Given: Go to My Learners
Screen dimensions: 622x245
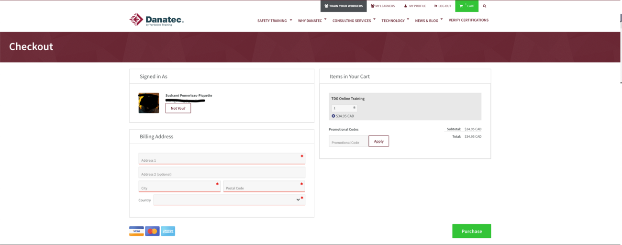Looking at the screenshot, I should pos(383,6).
